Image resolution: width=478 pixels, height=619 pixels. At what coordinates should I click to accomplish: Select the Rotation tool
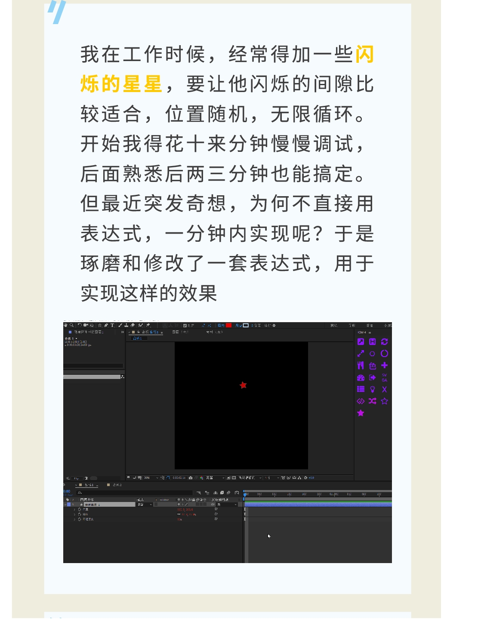[80, 325]
